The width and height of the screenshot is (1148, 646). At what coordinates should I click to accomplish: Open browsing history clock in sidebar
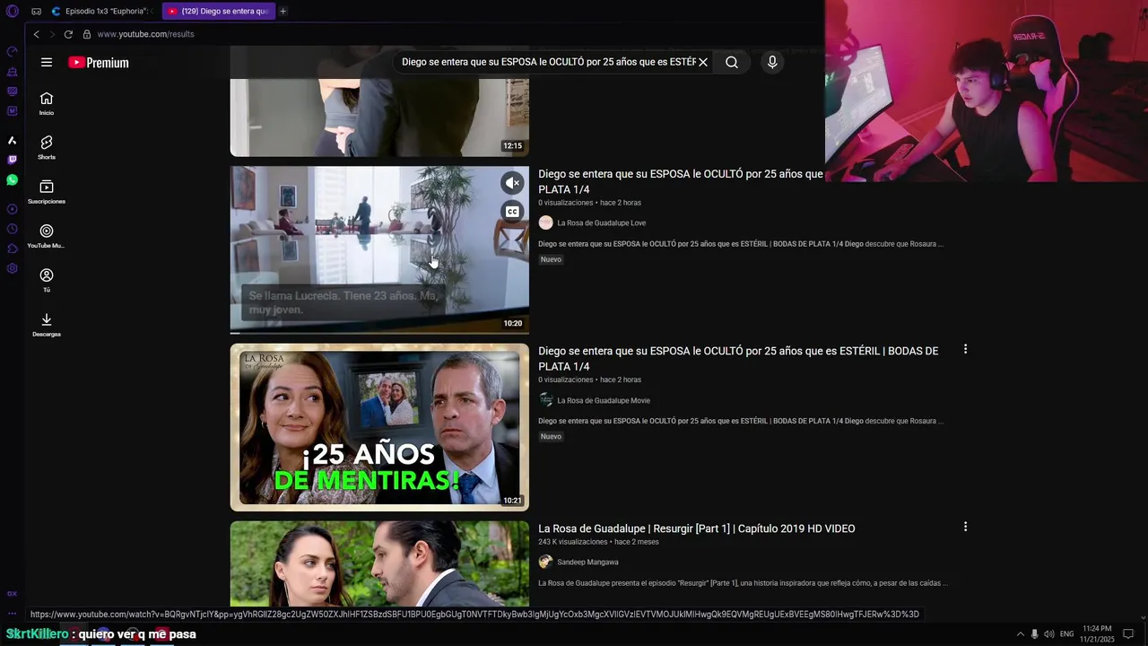12,229
